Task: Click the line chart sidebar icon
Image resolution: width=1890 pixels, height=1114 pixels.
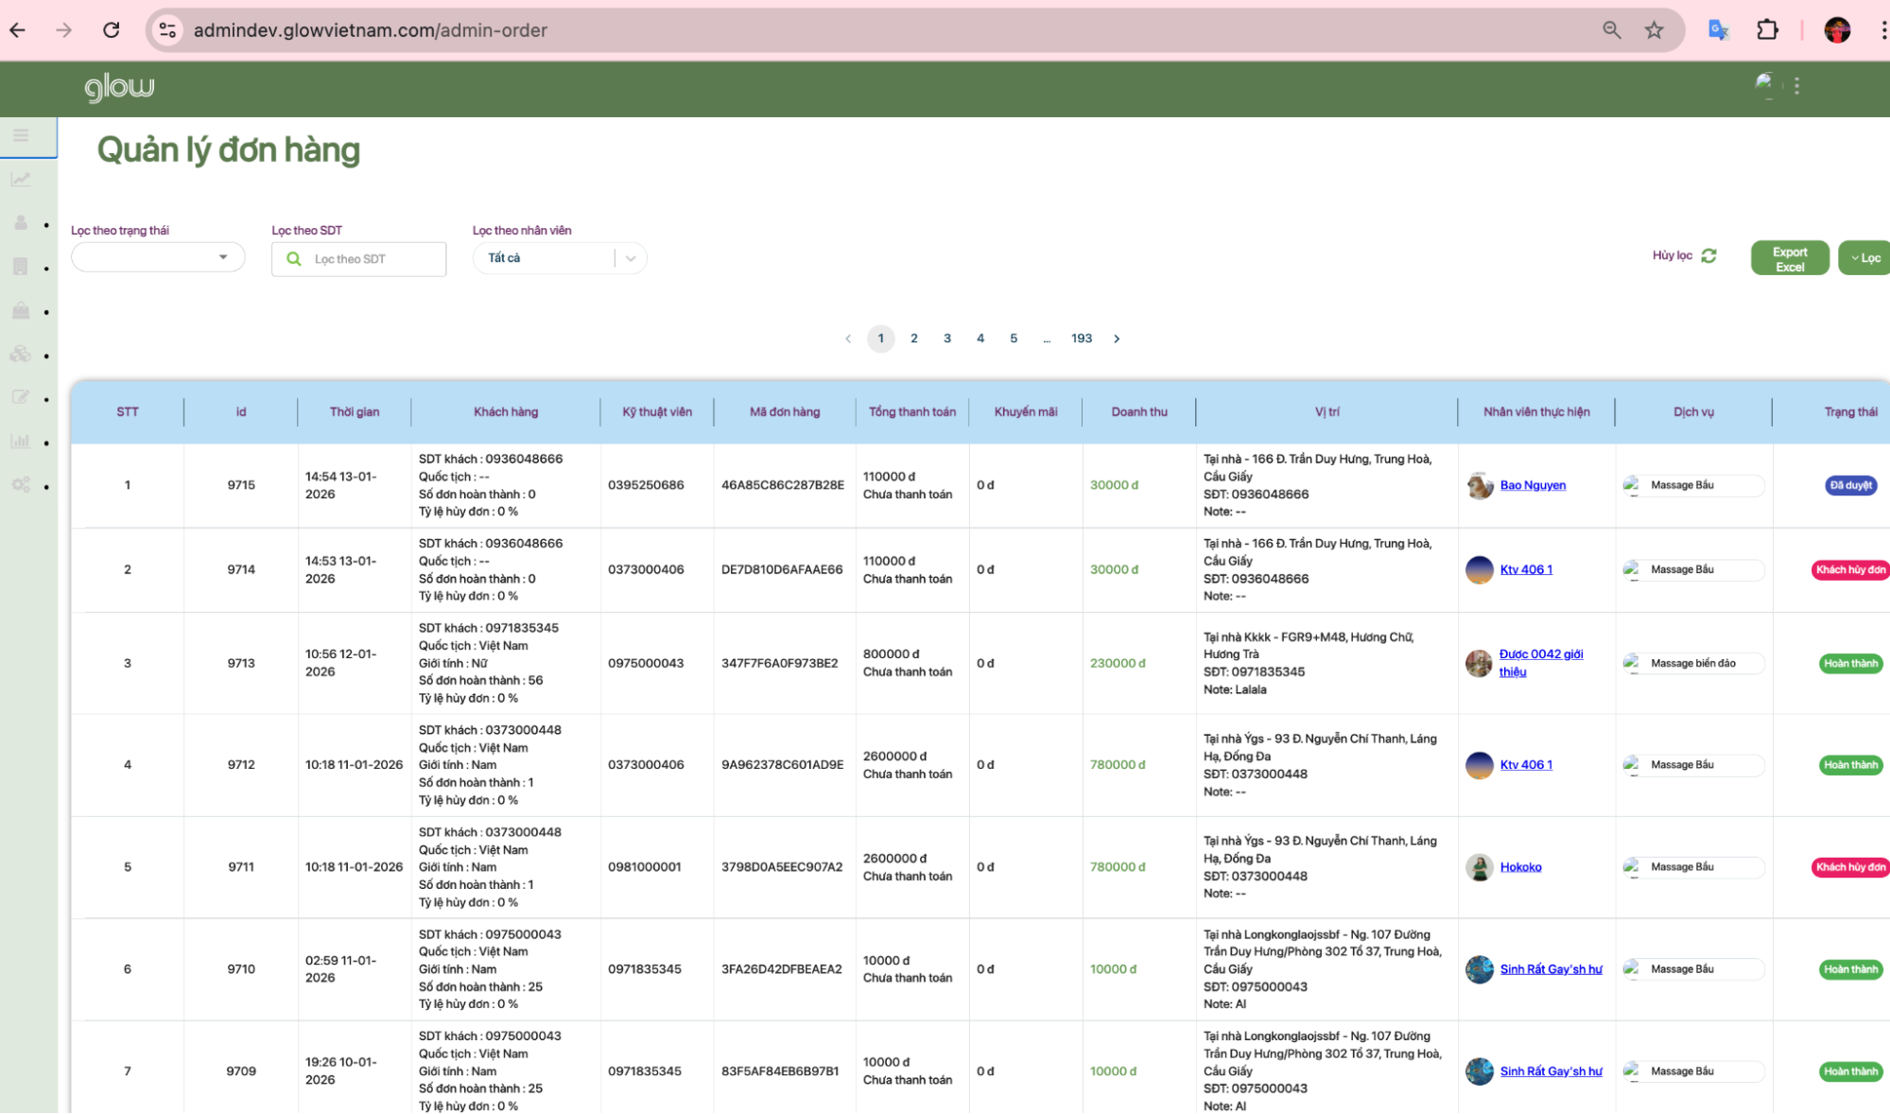Action: click(21, 179)
